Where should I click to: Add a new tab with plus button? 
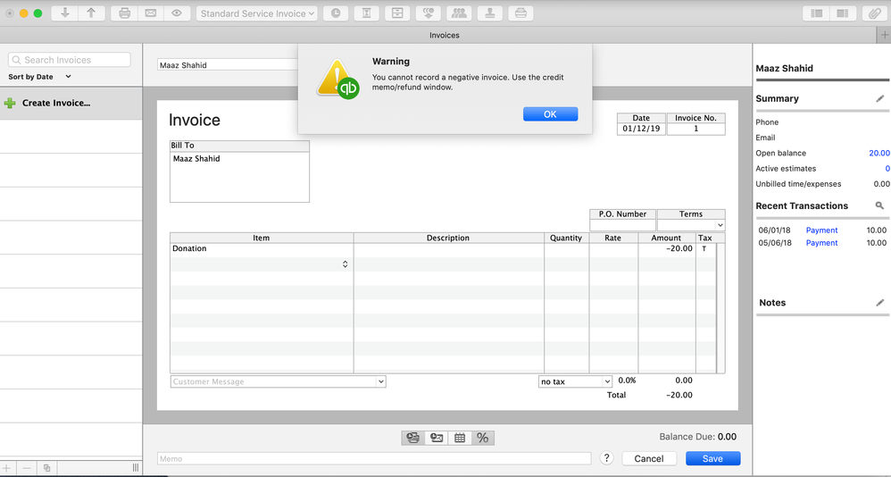(x=884, y=35)
